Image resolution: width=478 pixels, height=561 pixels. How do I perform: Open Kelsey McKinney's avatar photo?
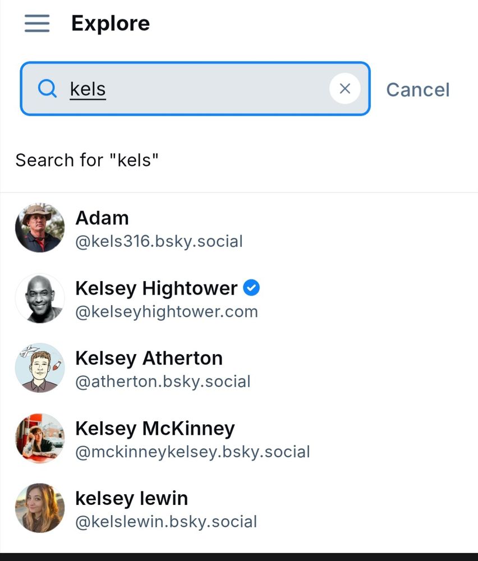pyautogui.click(x=40, y=438)
